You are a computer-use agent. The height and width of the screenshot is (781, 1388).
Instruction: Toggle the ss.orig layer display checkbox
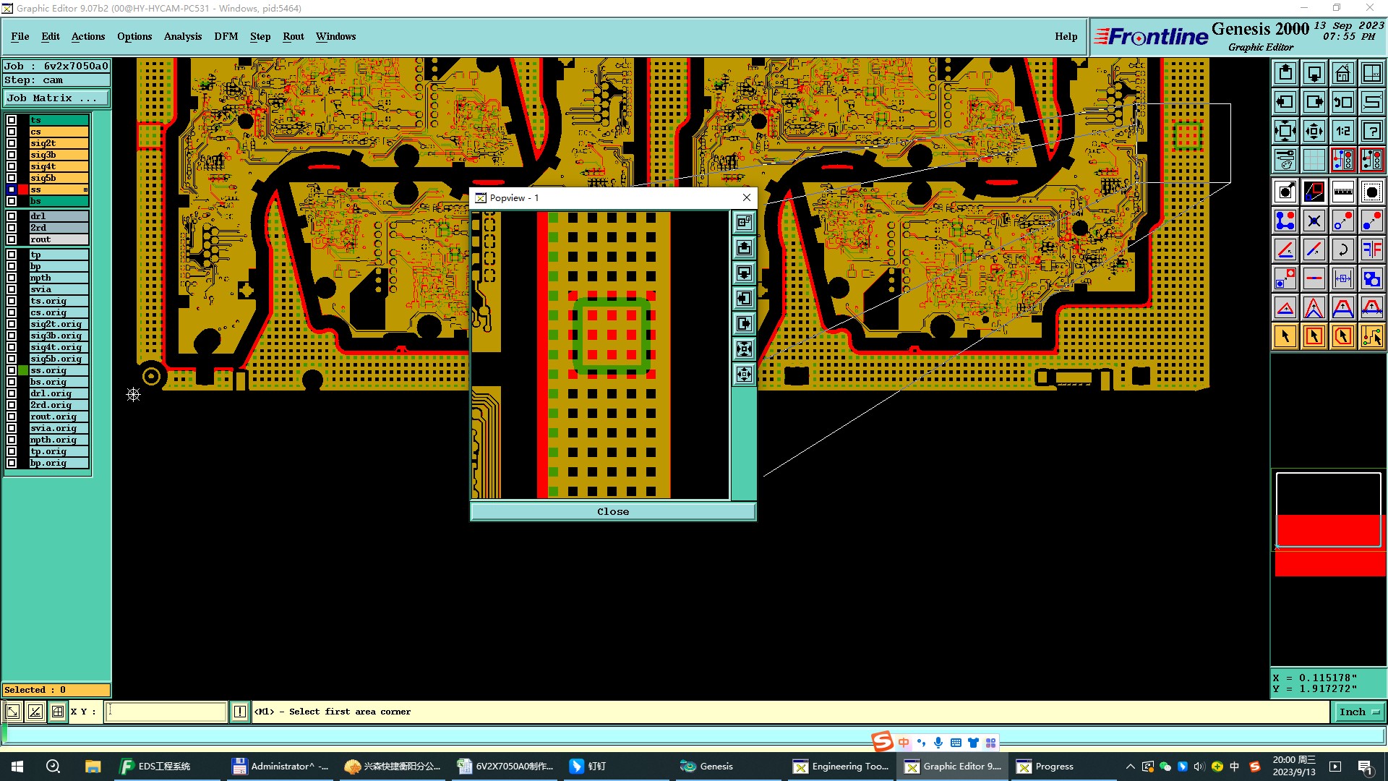click(12, 370)
